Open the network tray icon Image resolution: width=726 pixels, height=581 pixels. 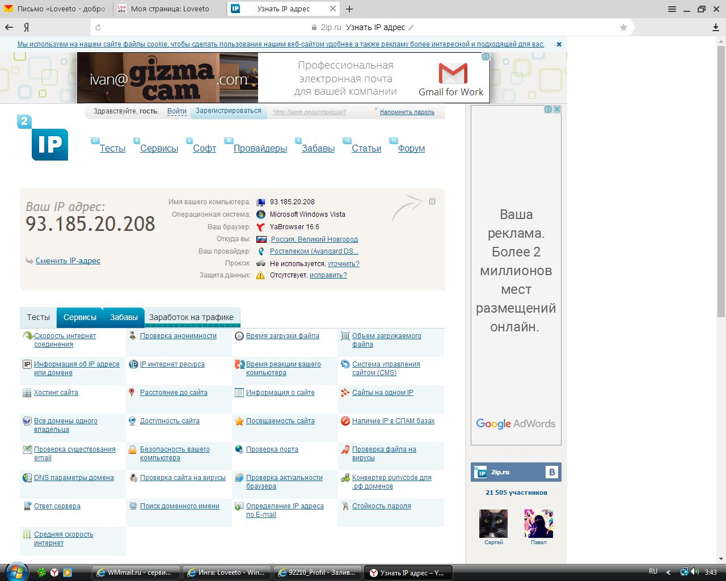click(685, 572)
